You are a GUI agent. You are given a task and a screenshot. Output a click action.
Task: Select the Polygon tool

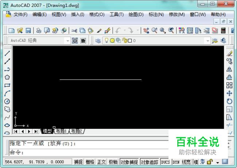pyautogui.click(x=7, y=77)
